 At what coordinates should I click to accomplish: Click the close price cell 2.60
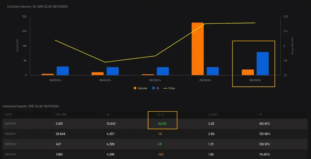[211, 134]
